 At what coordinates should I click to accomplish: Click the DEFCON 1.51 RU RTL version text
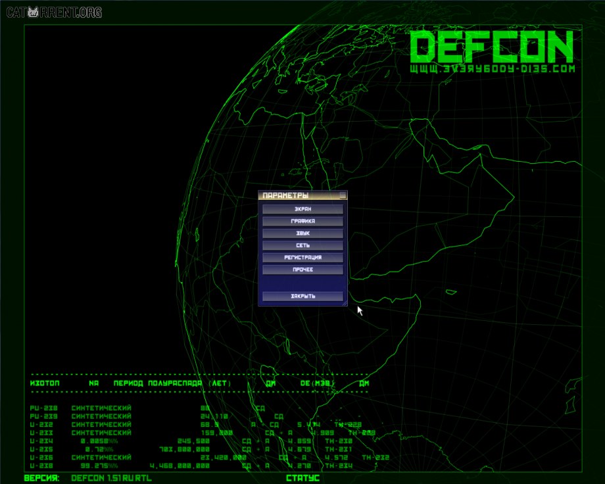pos(111,478)
